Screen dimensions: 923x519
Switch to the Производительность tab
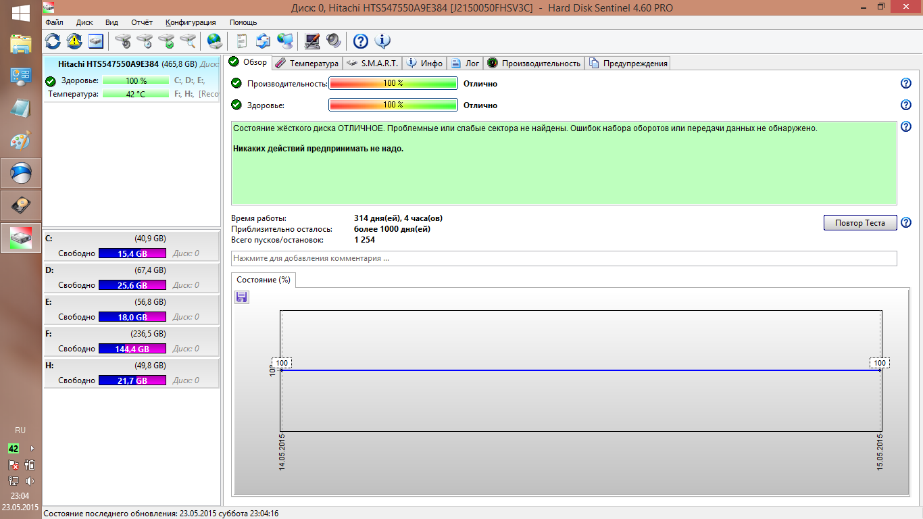[x=534, y=63]
